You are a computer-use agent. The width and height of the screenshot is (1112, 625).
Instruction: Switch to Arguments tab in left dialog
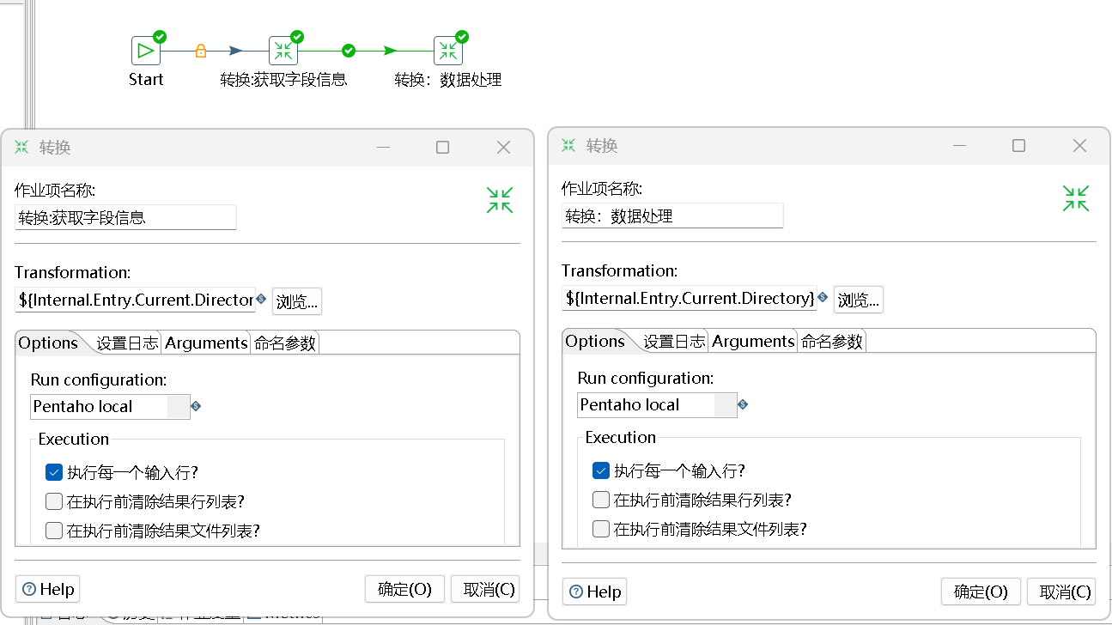point(206,343)
